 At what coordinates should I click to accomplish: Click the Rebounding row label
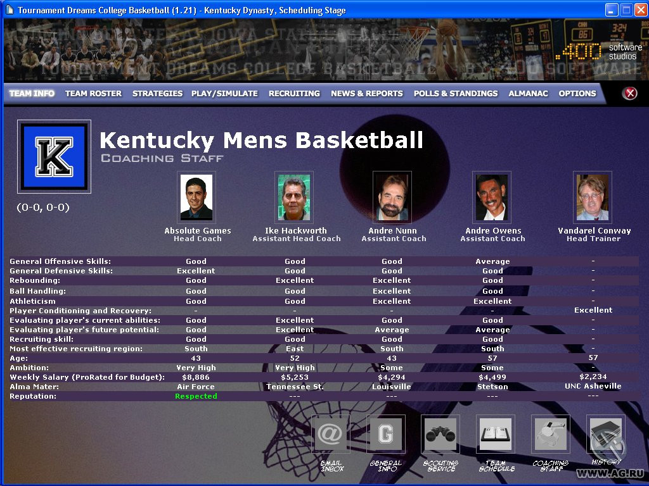pos(35,280)
